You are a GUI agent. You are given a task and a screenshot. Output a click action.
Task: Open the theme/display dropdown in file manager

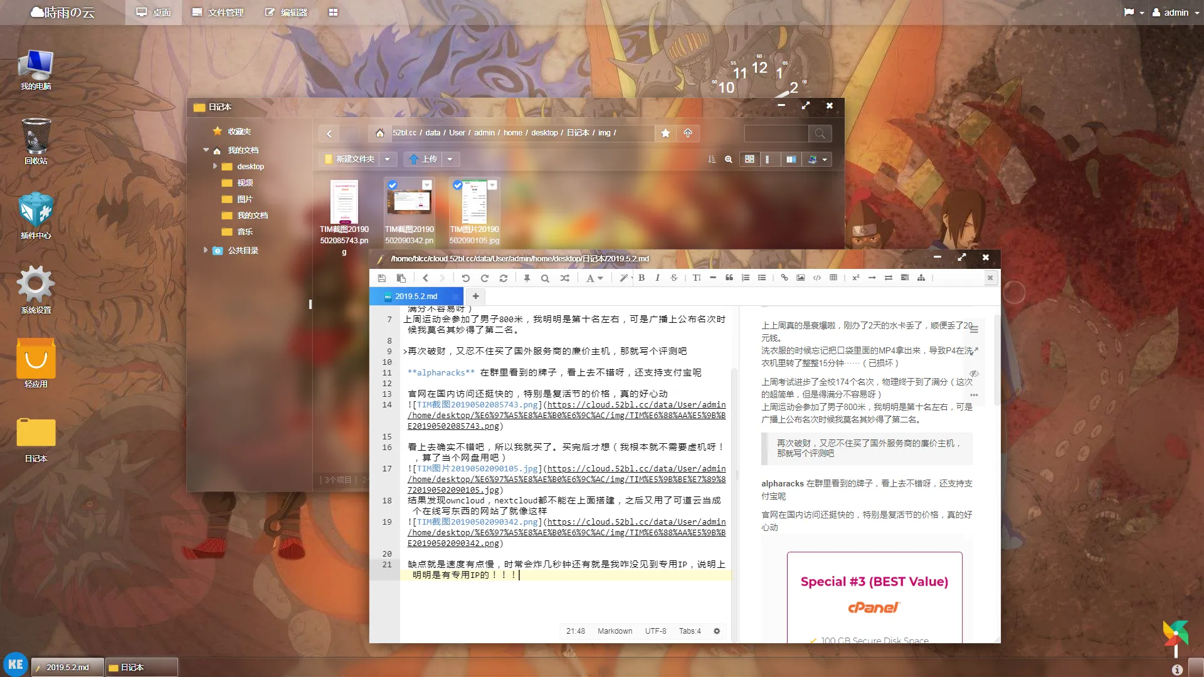(817, 159)
